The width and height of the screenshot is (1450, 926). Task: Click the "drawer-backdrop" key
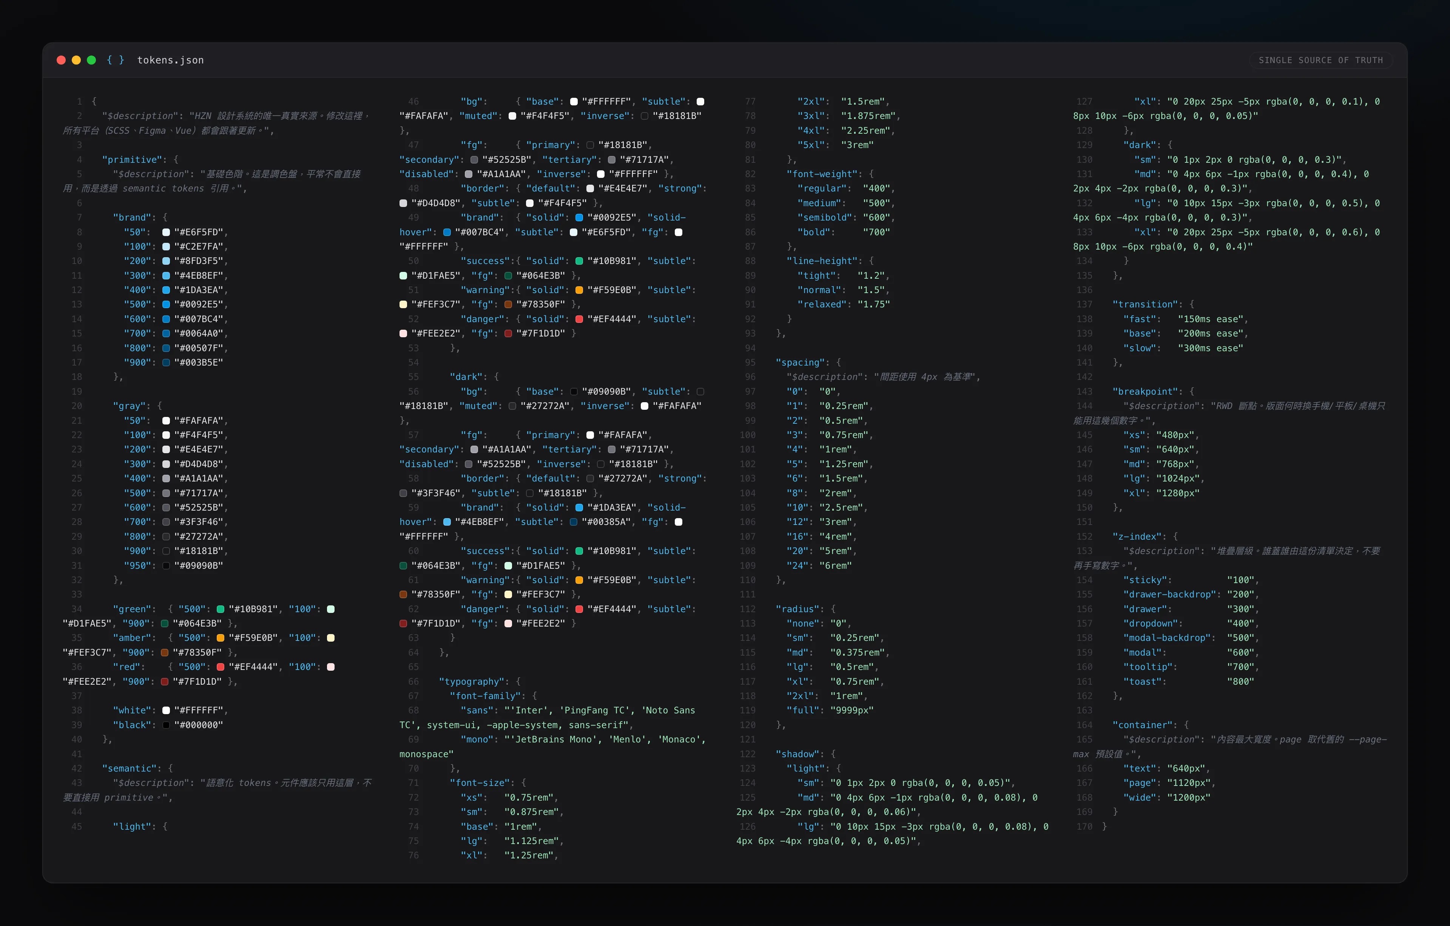pos(1169,594)
